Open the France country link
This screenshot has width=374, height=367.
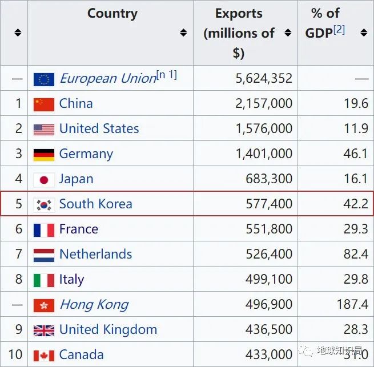click(x=79, y=229)
